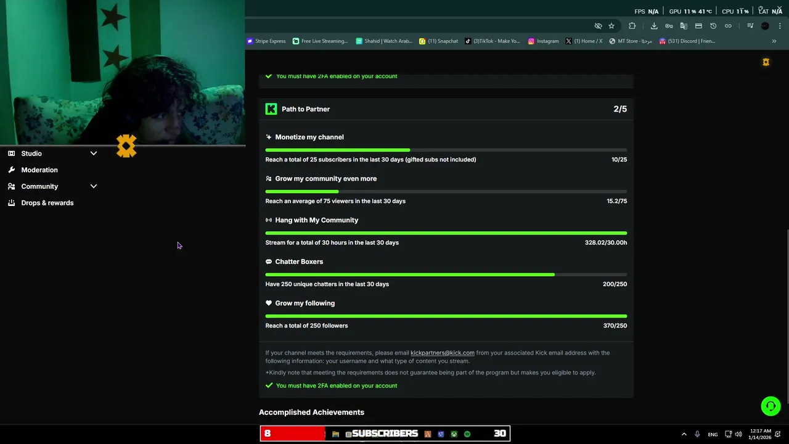The height and width of the screenshot is (444, 789).
Task: Click the kickpartners@kick.com email link
Action: (x=443, y=353)
